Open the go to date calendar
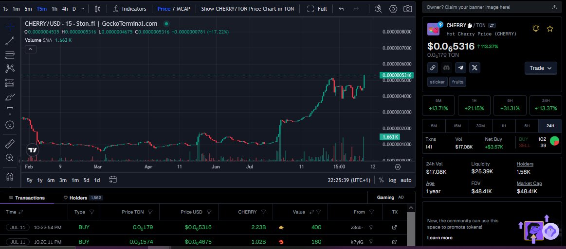Screen dimensions: 566x249 [112, 180]
